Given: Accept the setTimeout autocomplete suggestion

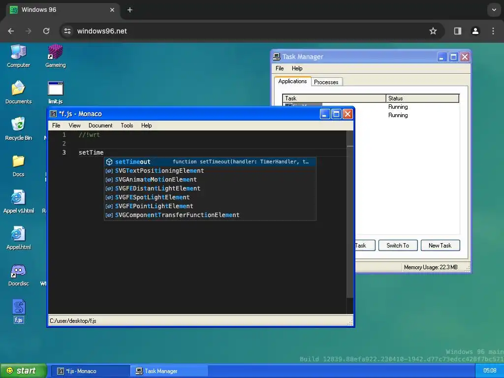Looking at the screenshot, I should pos(210,161).
